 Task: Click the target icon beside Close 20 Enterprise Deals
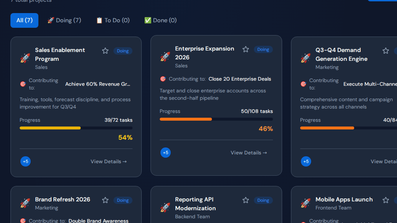pyautogui.click(x=163, y=79)
